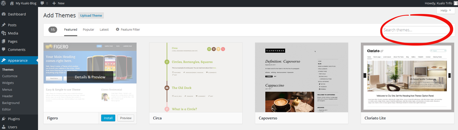The image size is (458, 130).
Task: Open the Help dropdown tab
Action: point(446,10)
